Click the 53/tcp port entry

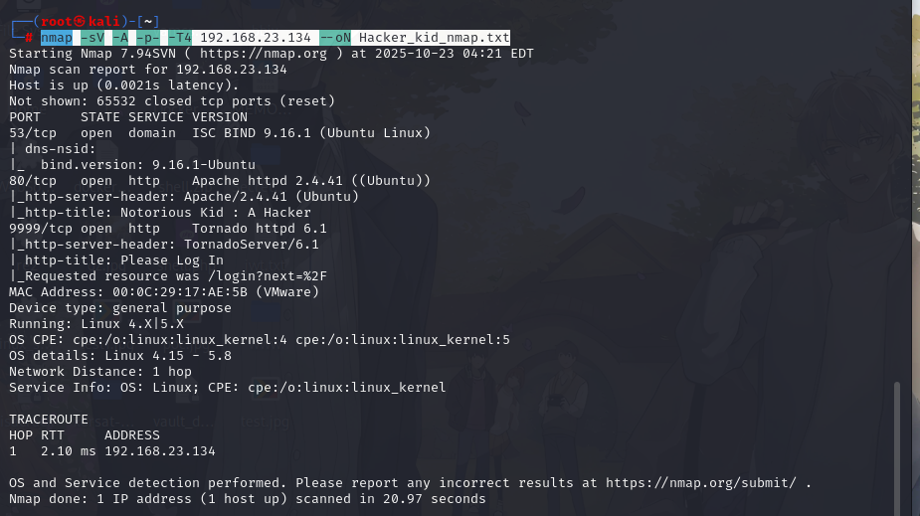tap(33, 132)
